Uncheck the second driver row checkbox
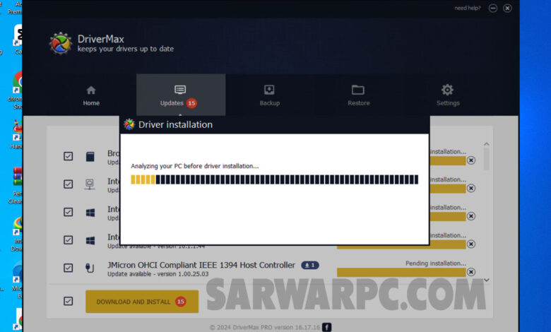 [x=69, y=184]
